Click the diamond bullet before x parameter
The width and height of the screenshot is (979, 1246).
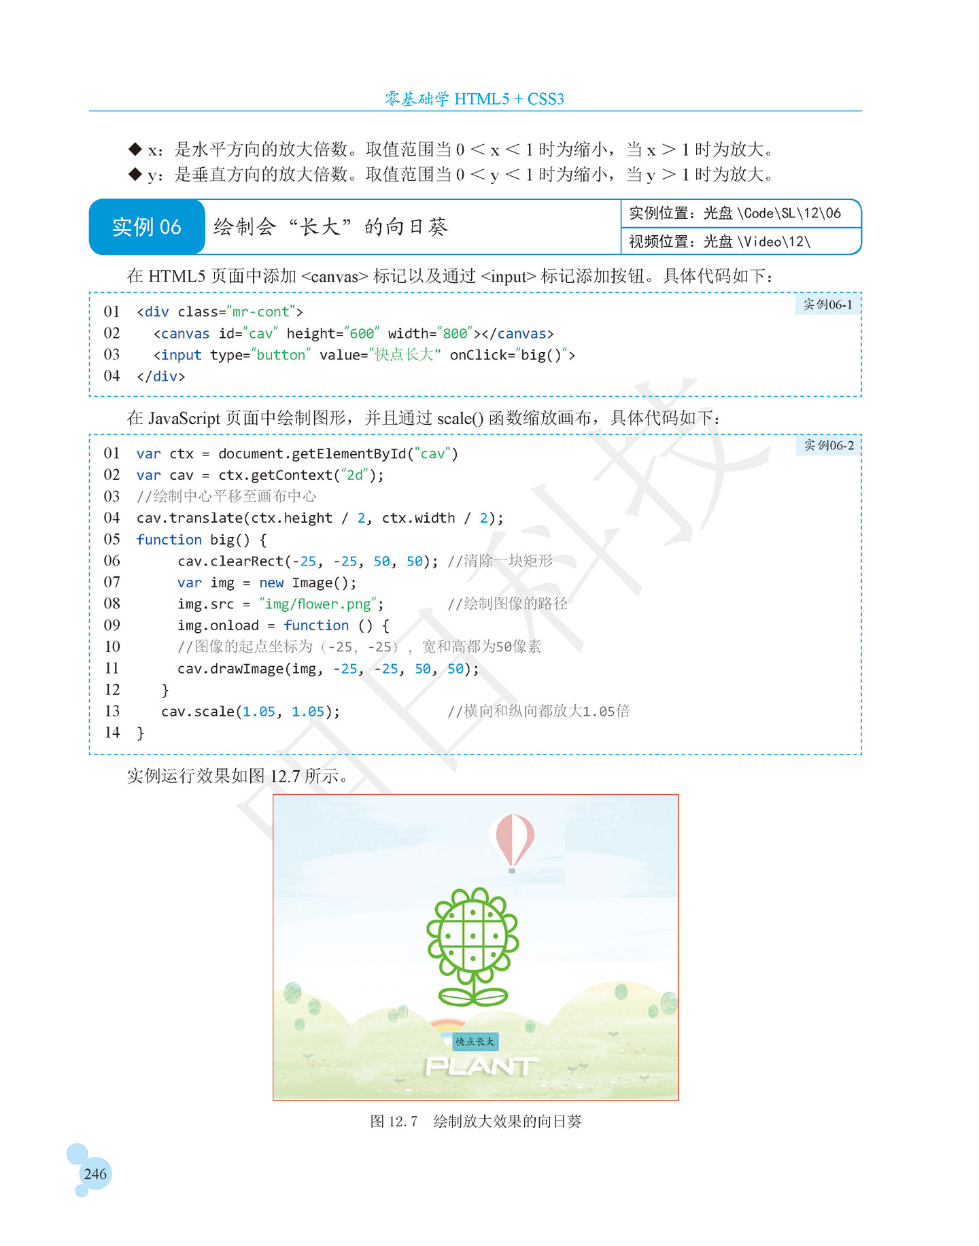(135, 149)
